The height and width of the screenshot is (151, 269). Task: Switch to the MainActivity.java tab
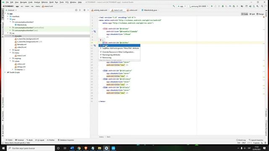click(150, 10)
